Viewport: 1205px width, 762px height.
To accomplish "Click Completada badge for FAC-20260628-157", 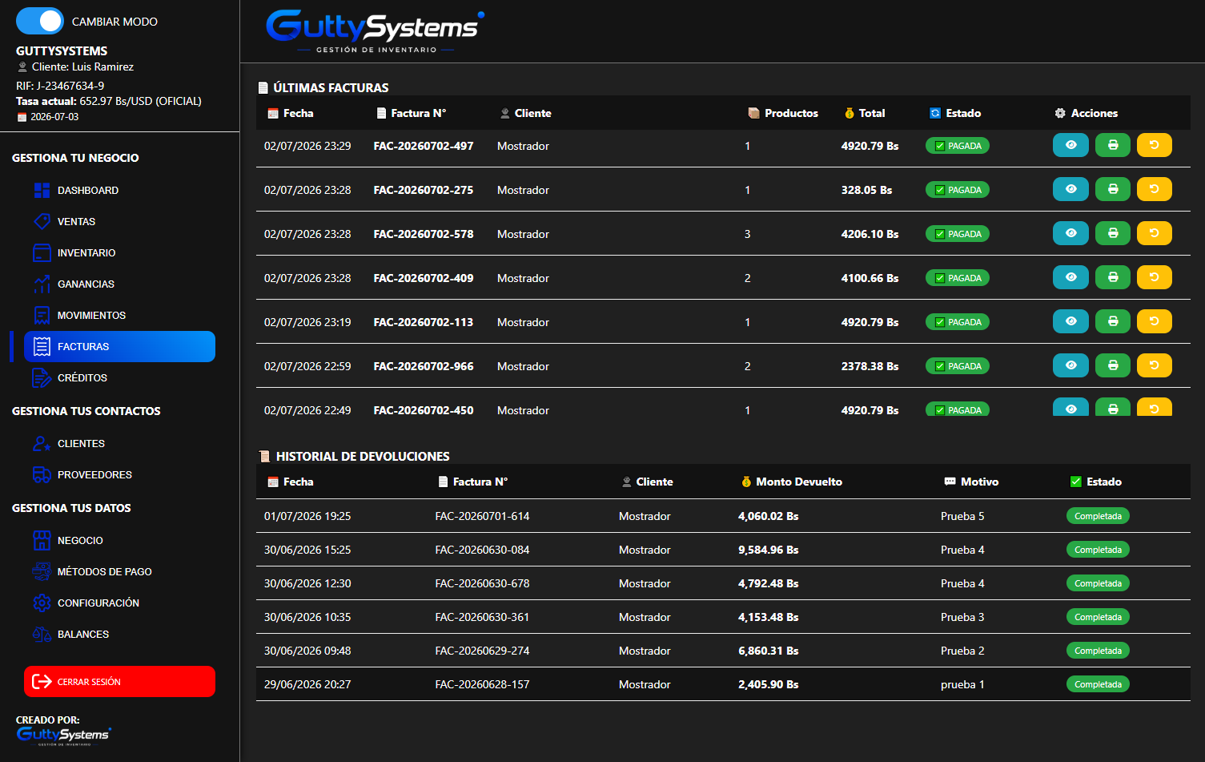I will point(1098,684).
